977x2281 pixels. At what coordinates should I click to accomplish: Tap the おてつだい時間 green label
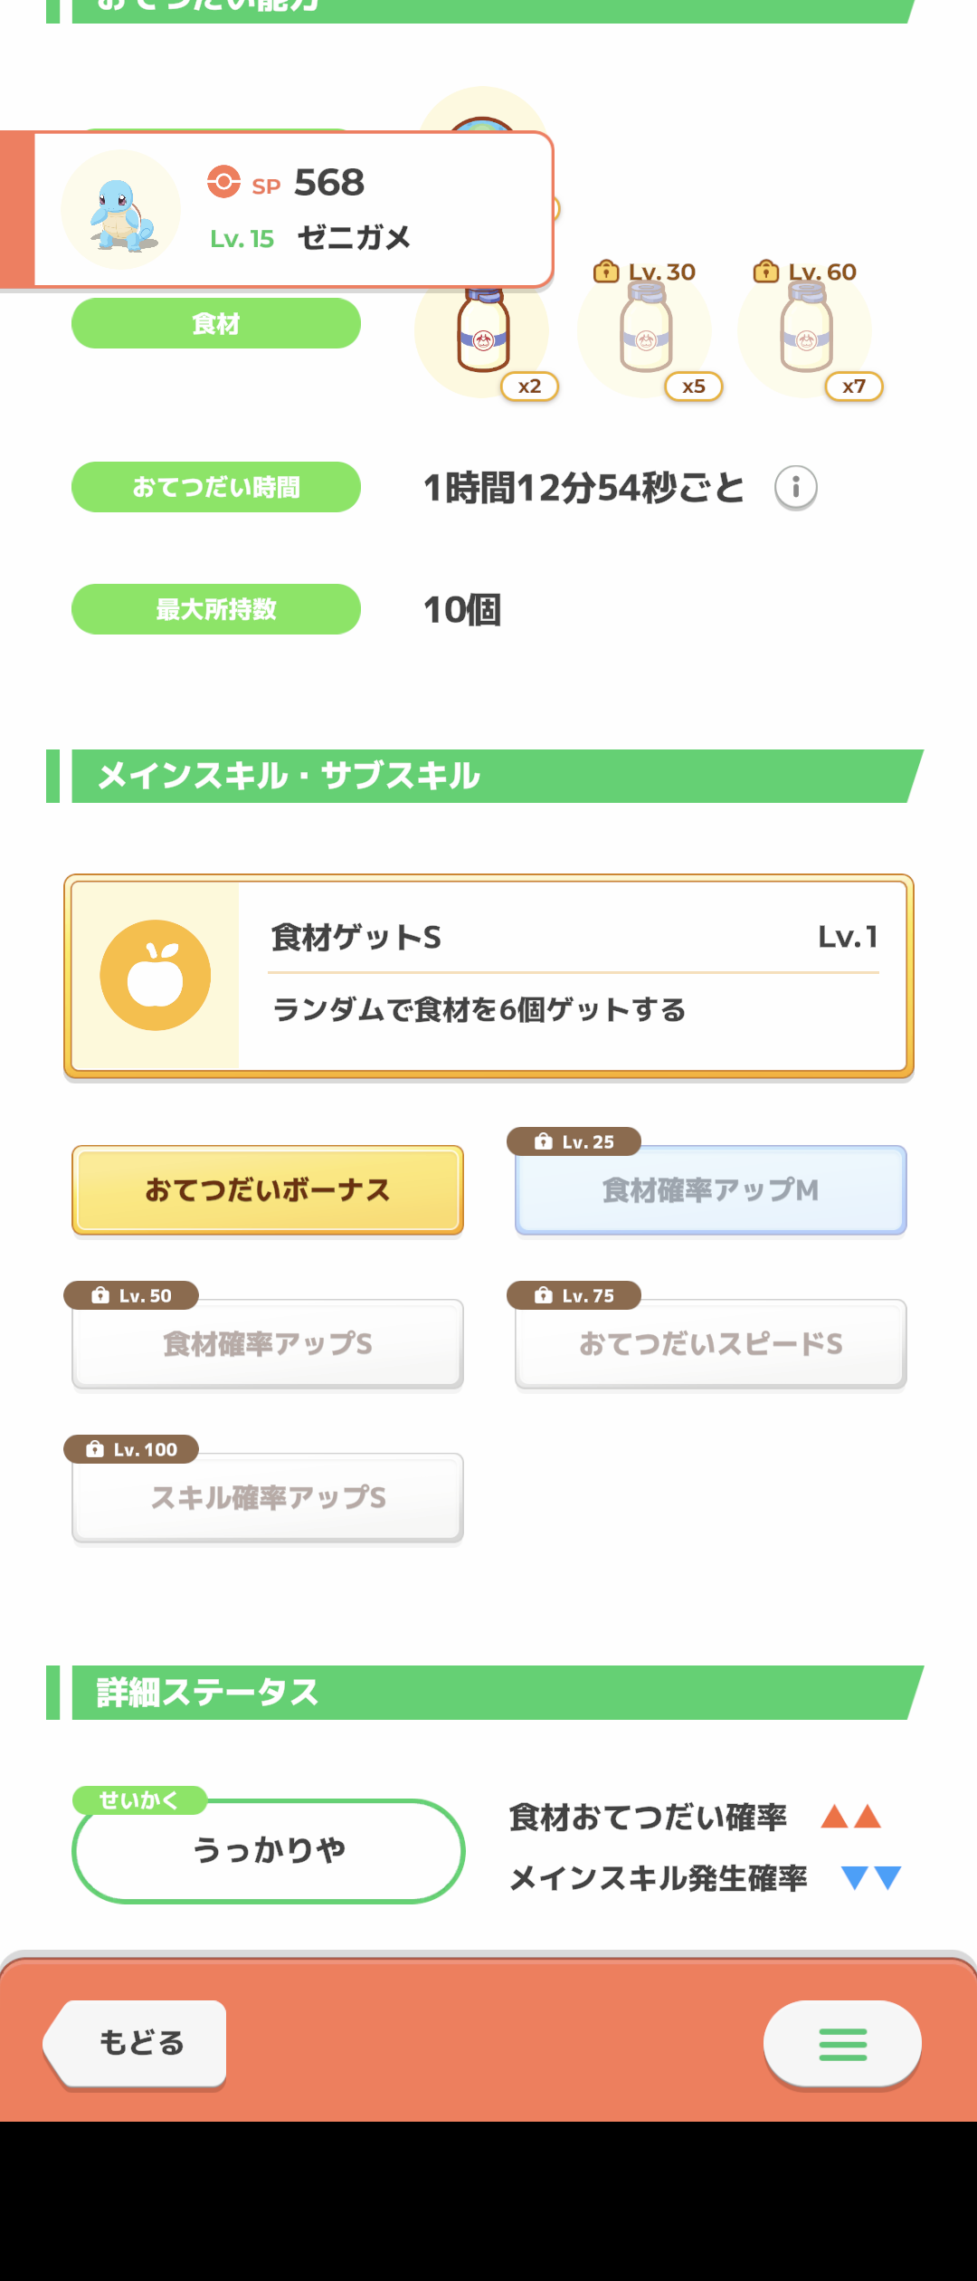216,487
